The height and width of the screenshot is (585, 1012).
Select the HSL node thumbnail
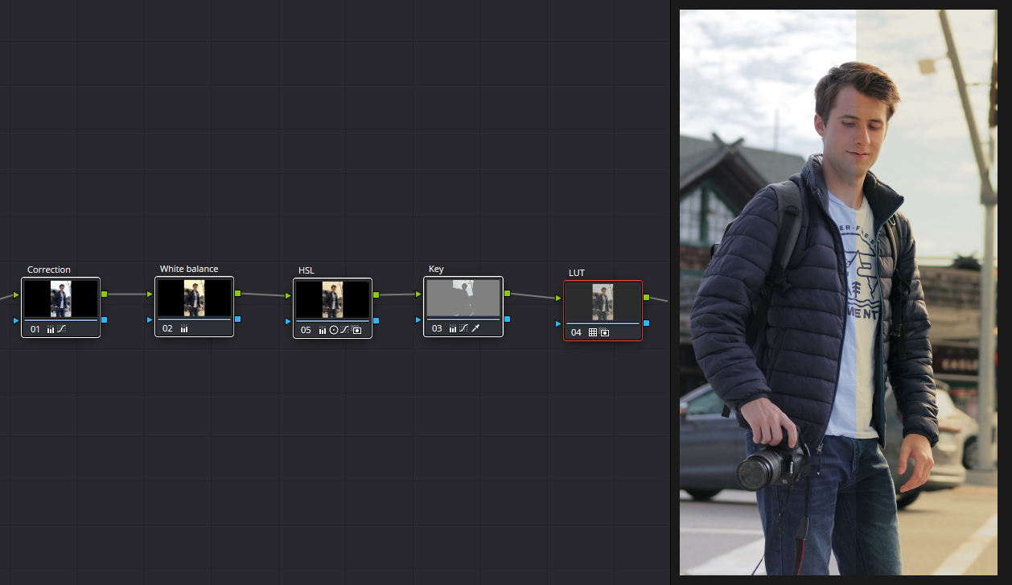tap(332, 299)
